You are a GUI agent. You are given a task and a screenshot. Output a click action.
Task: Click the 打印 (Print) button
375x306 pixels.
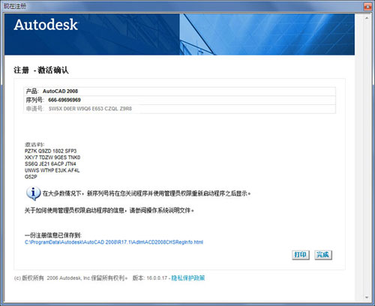[x=301, y=255]
